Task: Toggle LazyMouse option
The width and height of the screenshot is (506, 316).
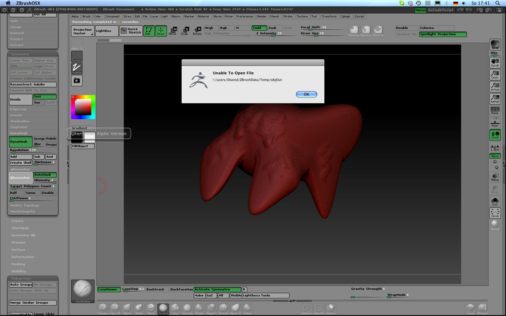Action: (x=109, y=290)
